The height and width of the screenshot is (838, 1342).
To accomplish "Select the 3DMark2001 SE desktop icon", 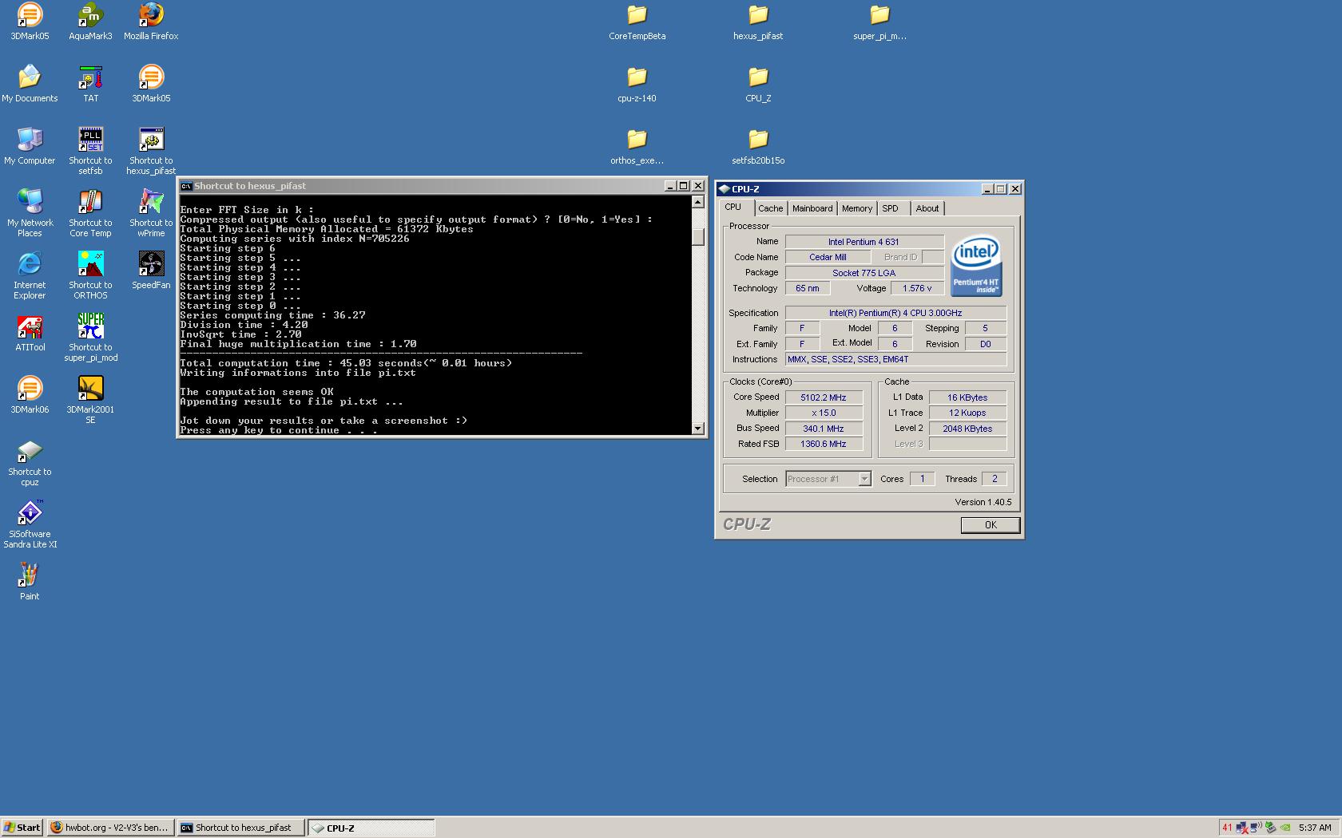I will 90,400.
